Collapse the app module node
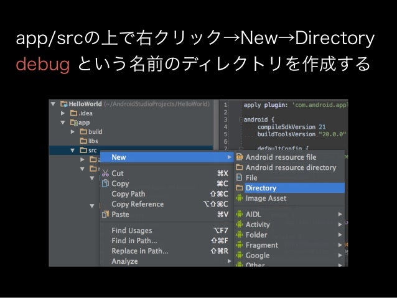This screenshot has width=397, height=298. pyautogui.click(x=63, y=123)
